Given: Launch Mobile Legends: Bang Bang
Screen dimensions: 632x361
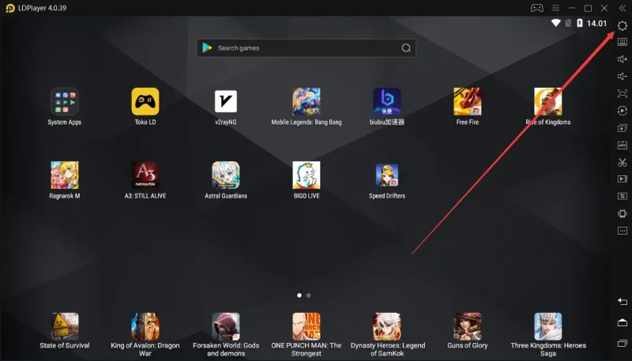Looking at the screenshot, I should (307, 102).
